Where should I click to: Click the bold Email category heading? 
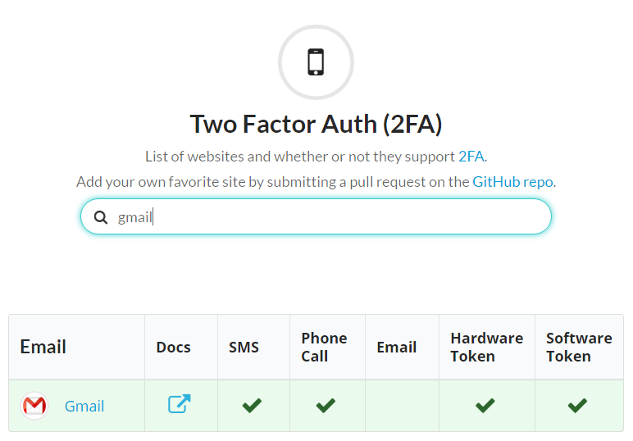(43, 347)
